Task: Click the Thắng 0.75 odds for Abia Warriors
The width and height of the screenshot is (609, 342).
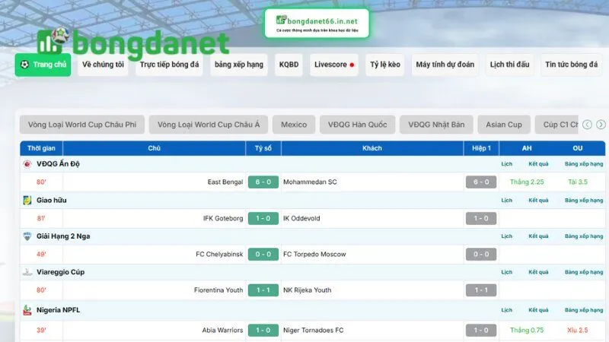Action: point(527,330)
